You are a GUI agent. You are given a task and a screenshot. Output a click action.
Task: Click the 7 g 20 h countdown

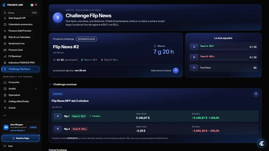163,52
